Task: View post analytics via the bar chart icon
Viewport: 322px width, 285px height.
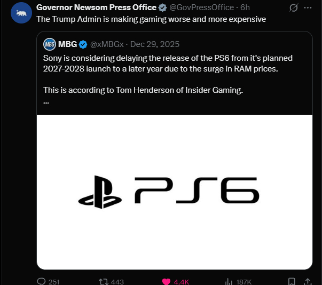Action: click(228, 281)
